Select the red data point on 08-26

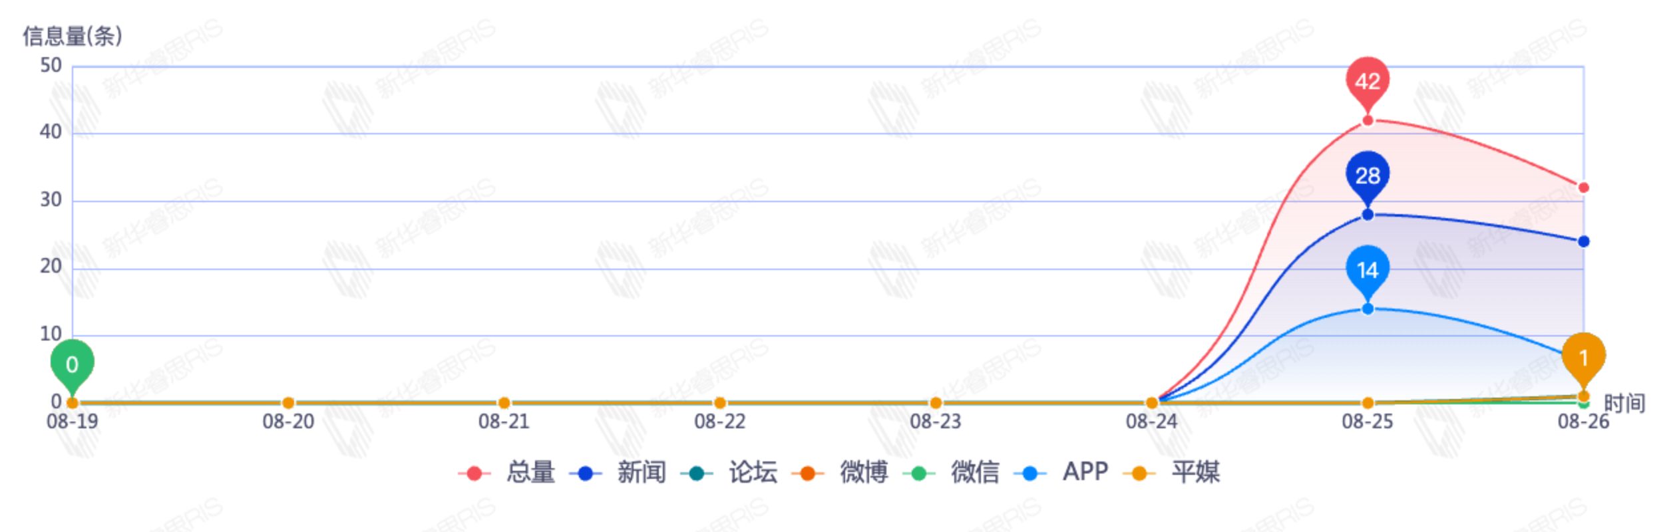click(1583, 188)
